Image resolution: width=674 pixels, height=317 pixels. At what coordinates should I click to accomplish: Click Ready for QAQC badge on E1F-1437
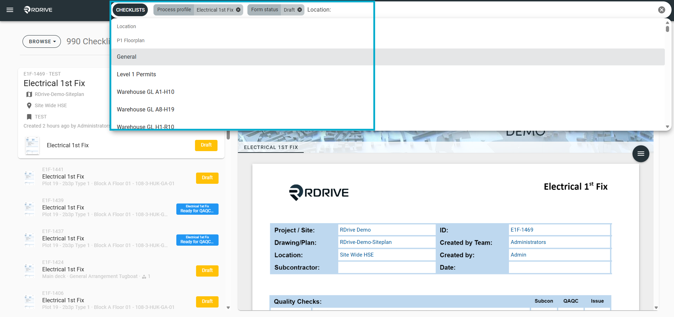(x=197, y=240)
